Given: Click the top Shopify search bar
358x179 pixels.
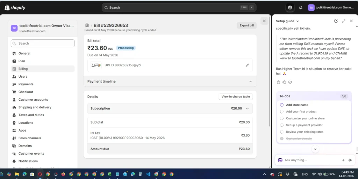Looking at the screenshot, I should [x=179, y=8].
